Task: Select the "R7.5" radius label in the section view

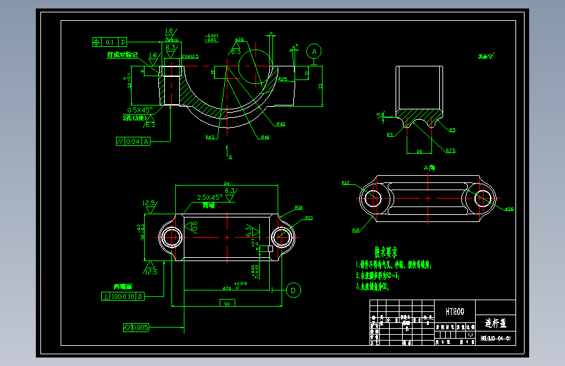Action: pos(450,150)
